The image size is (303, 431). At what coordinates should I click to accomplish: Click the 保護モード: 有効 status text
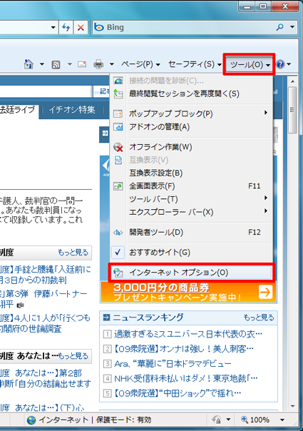point(123,420)
